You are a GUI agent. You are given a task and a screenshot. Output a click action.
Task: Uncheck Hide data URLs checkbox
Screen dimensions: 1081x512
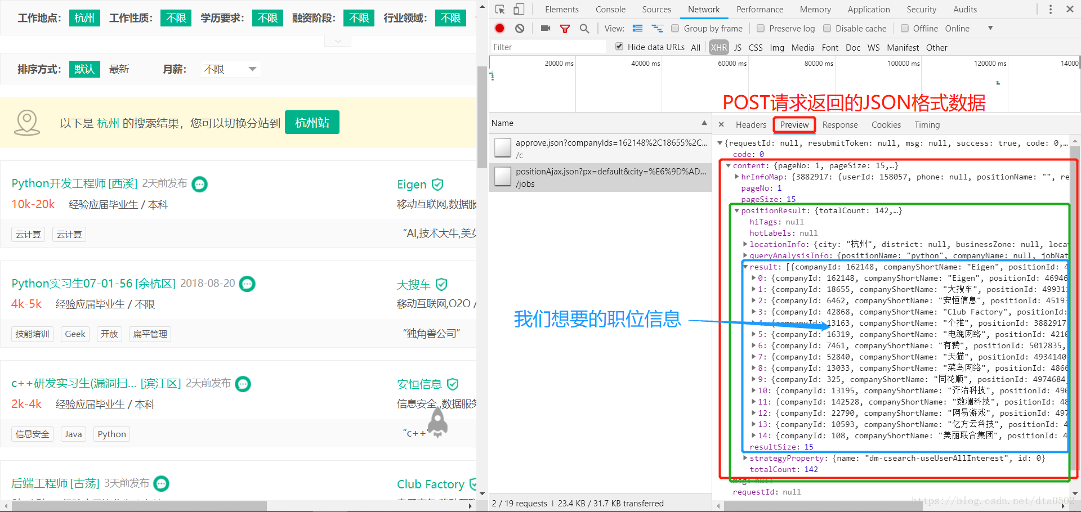[619, 47]
